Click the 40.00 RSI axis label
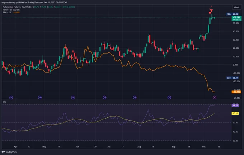Viewport: 244px width, 155px height. 235,132
